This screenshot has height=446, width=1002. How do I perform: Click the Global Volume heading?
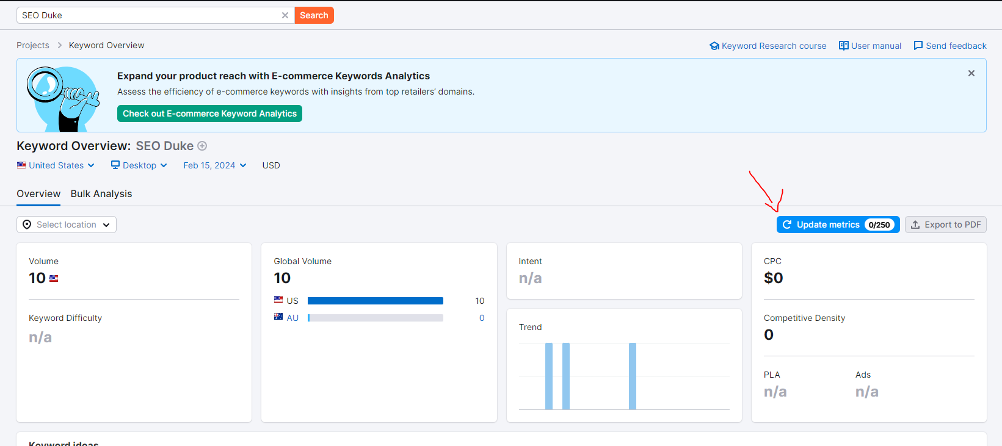pyautogui.click(x=302, y=261)
